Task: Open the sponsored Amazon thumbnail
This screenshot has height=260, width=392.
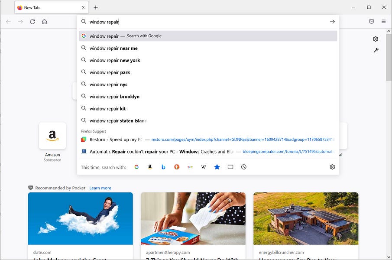Action: [x=52, y=136]
